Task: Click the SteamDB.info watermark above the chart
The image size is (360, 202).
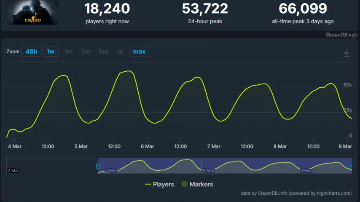Action: [341, 35]
